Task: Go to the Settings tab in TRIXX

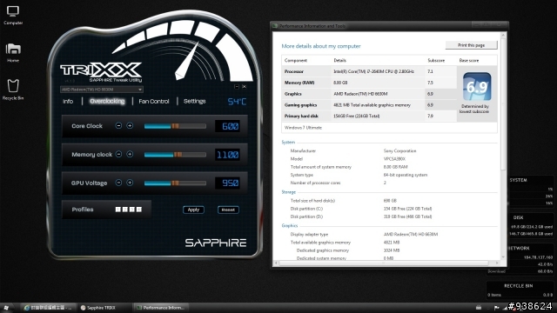Action: pos(194,101)
